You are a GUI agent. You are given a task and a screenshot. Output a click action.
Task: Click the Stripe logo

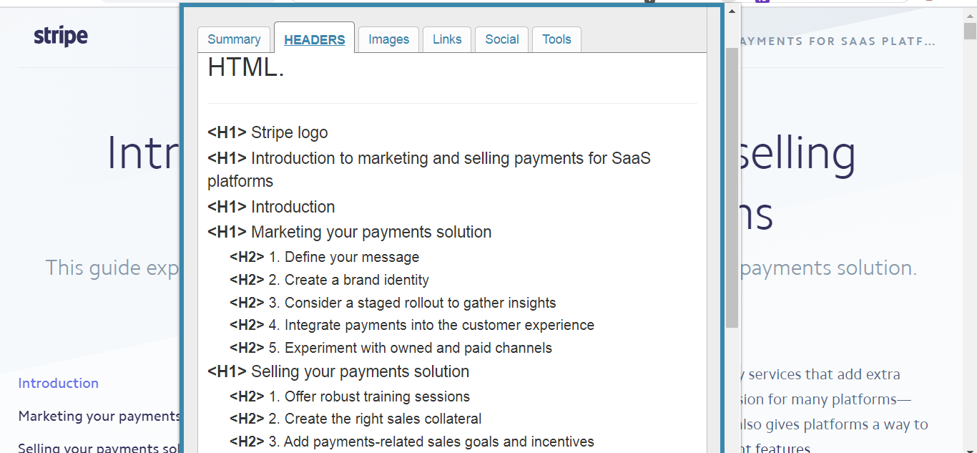[61, 36]
